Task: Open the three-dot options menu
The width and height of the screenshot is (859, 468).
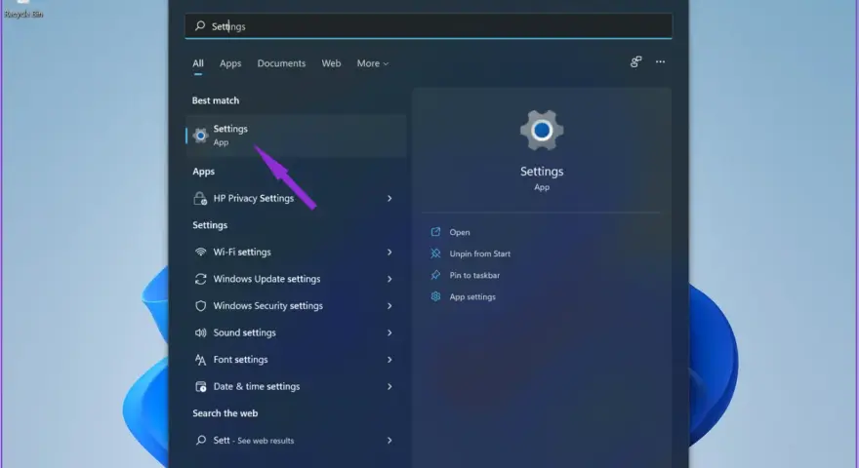Action: coord(660,61)
